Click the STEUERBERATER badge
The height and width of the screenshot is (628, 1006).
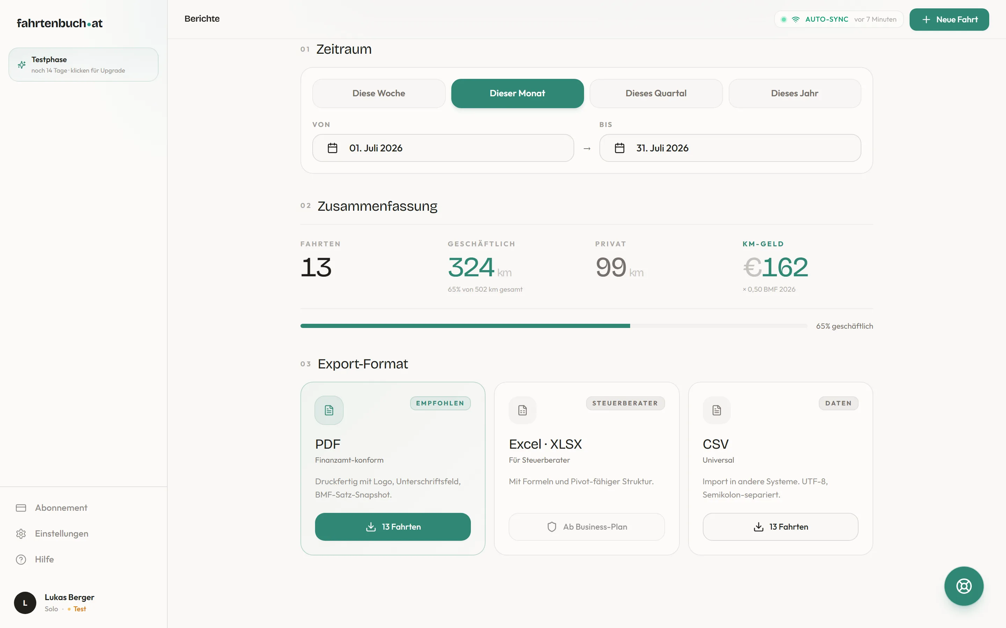[x=625, y=403]
